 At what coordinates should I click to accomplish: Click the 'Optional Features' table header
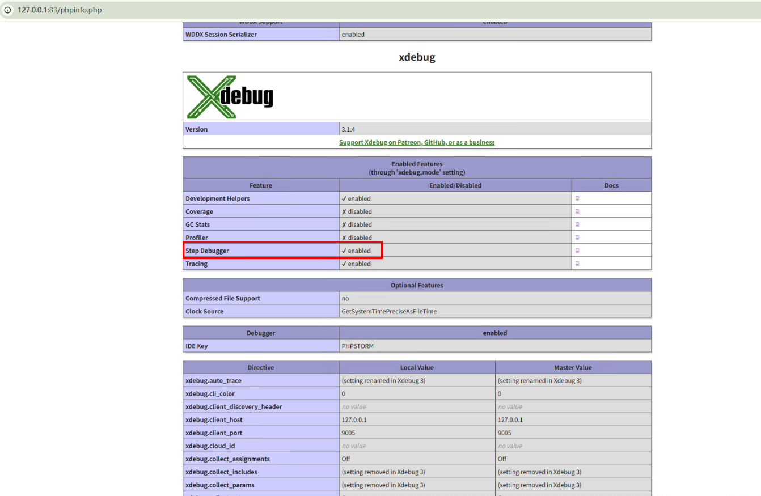417,285
